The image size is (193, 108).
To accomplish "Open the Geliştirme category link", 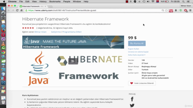I will (56, 32).
